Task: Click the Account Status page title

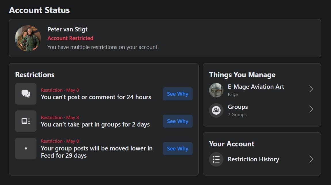Action: [39, 10]
